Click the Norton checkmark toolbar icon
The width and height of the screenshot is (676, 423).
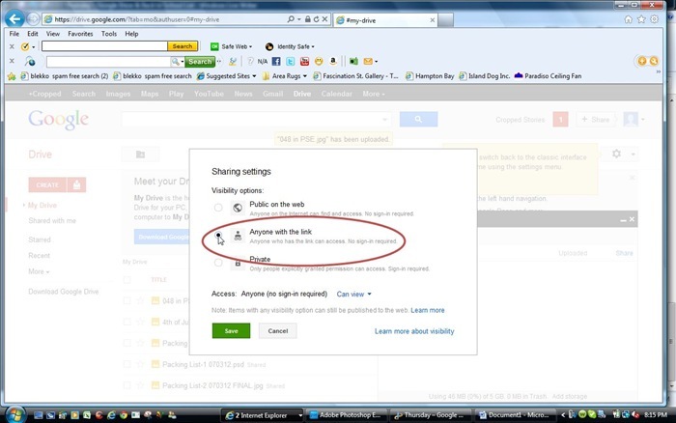(x=25, y=46)
